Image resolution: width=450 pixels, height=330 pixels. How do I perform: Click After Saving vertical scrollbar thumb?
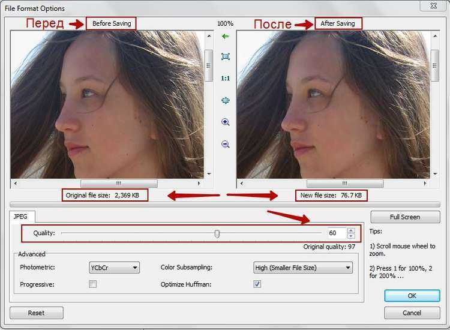(435, 65)
